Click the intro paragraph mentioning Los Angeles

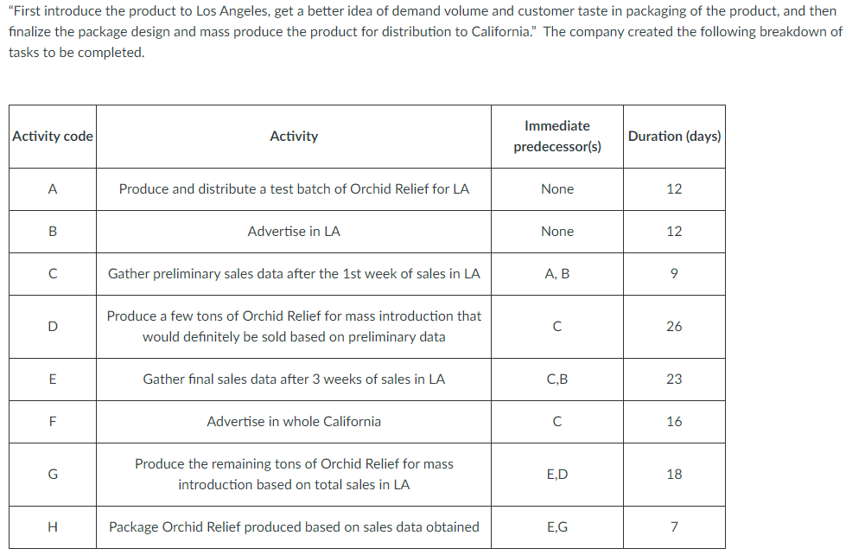coord(423,32)
